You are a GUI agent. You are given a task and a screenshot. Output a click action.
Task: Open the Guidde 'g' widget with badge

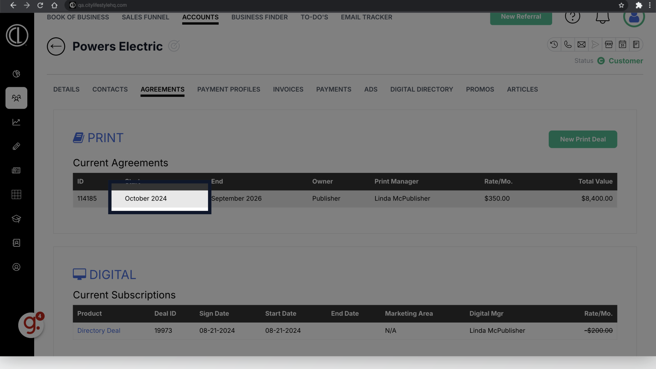(x=31, y=325)
